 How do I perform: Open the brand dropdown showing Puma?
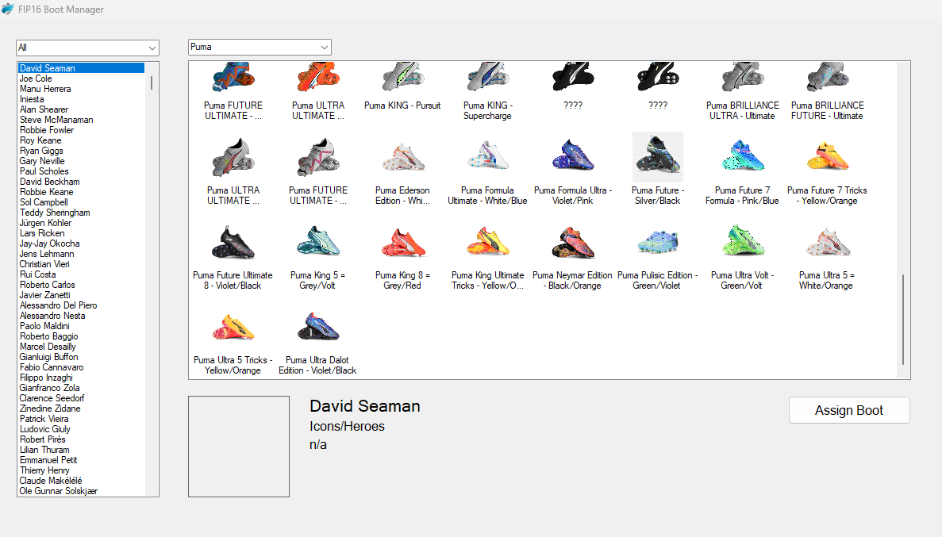[x=260, y=47]
